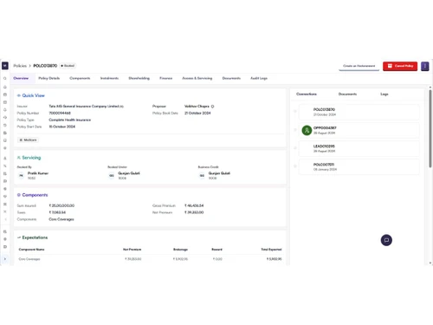The width and height of the screenshot is (433, 325).
Task: Click the PK avatar beside Pratik Kumar
Action: [21, 175]
